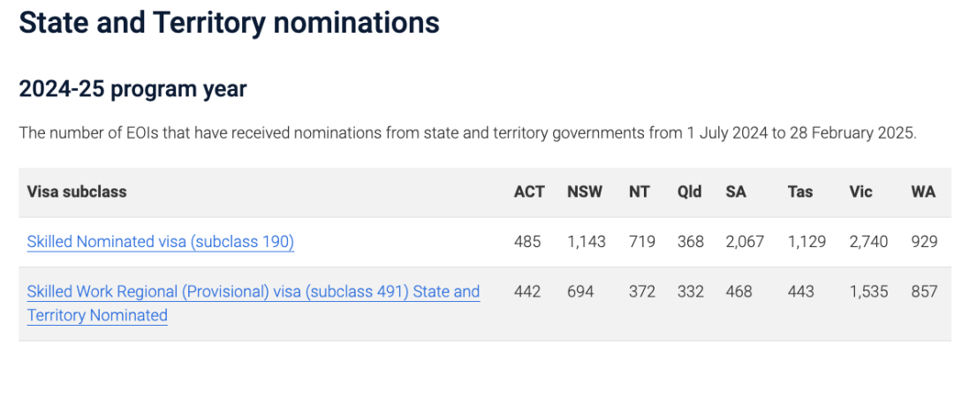Click the 2,740 Victoria subclass 190 cell
Image resolution: width=954 pixels, height=414 pixels.
[867, 241]
